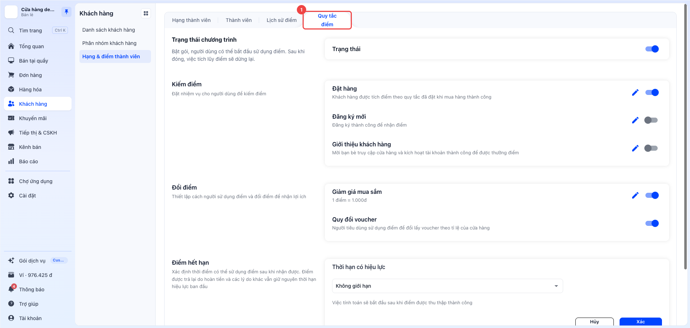Select the Hàng hóa box icon

[x=11, y=89]
